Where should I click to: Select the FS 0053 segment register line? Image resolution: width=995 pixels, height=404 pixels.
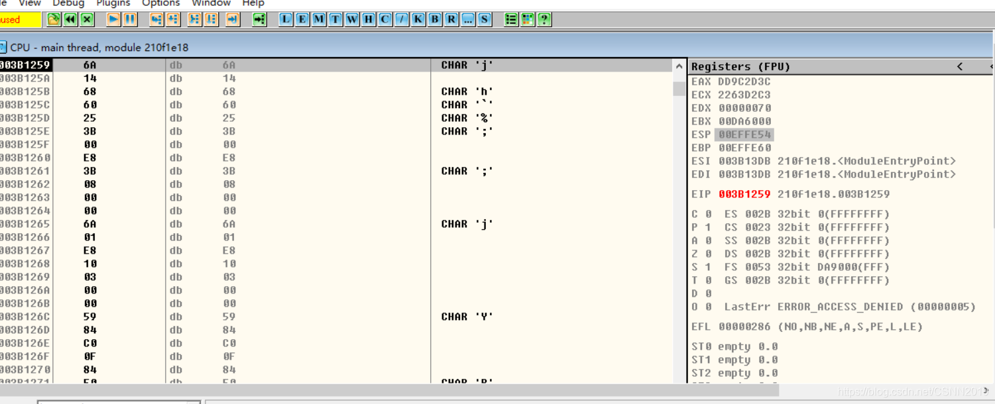pos(807,267)
